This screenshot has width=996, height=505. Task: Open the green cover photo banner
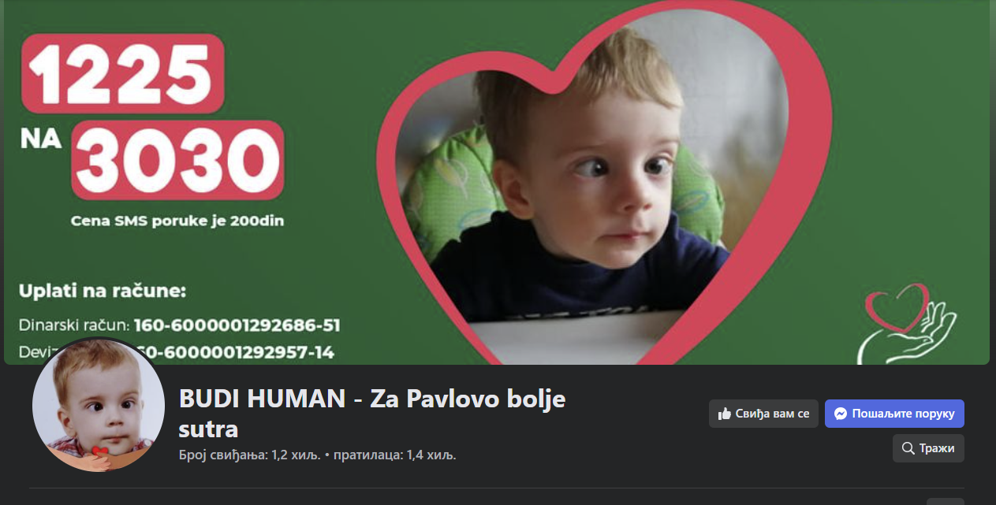tap(497, 182)
